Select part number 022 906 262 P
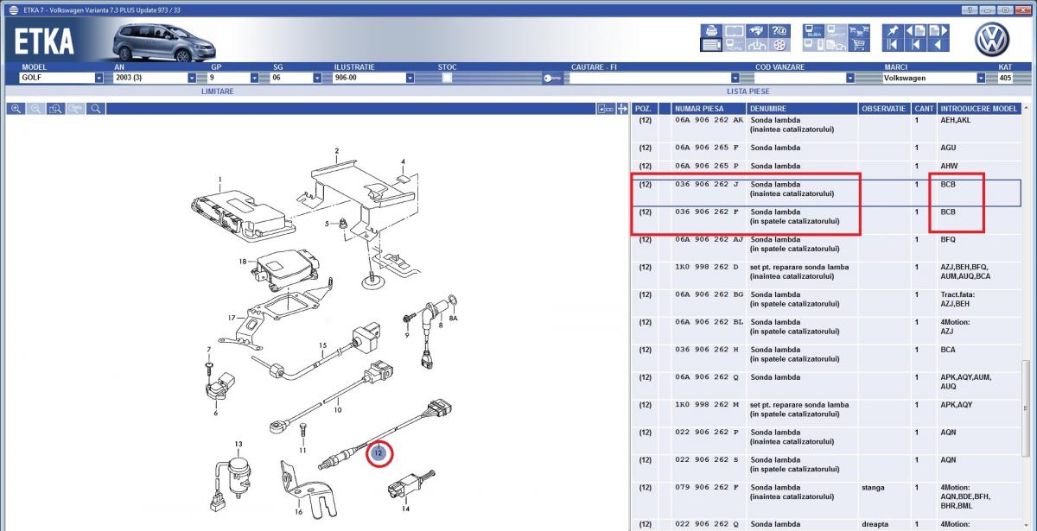 coord(708,433)
